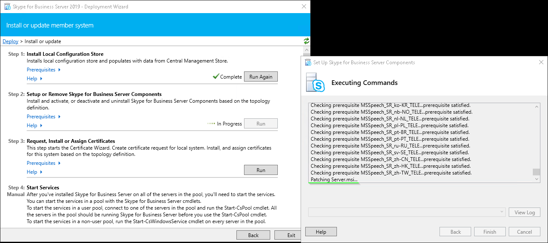Click the Step 1 Install Local Configuration Store heading
Screen dimensions: 548x243
tap(65, 54)
